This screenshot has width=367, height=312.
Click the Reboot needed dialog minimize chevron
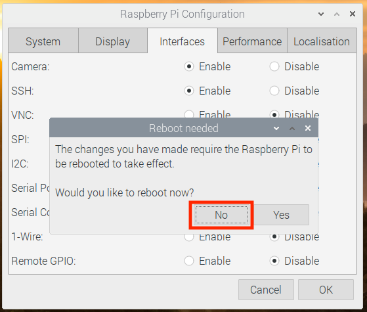[276, 128]
